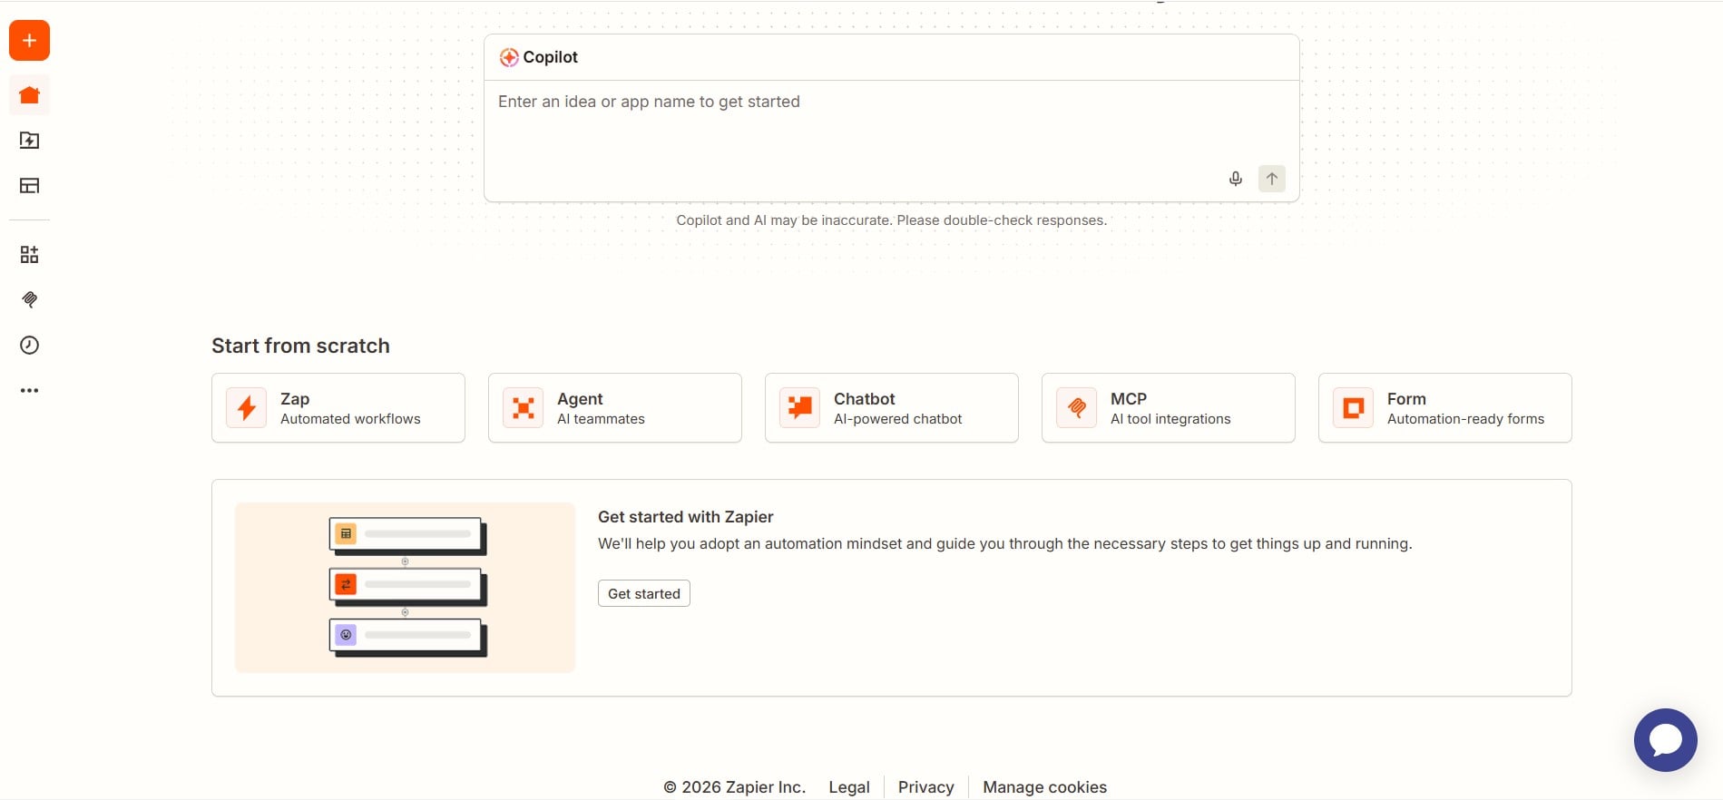
Task: Click the MCP card icon
Action: [1077, 408]
